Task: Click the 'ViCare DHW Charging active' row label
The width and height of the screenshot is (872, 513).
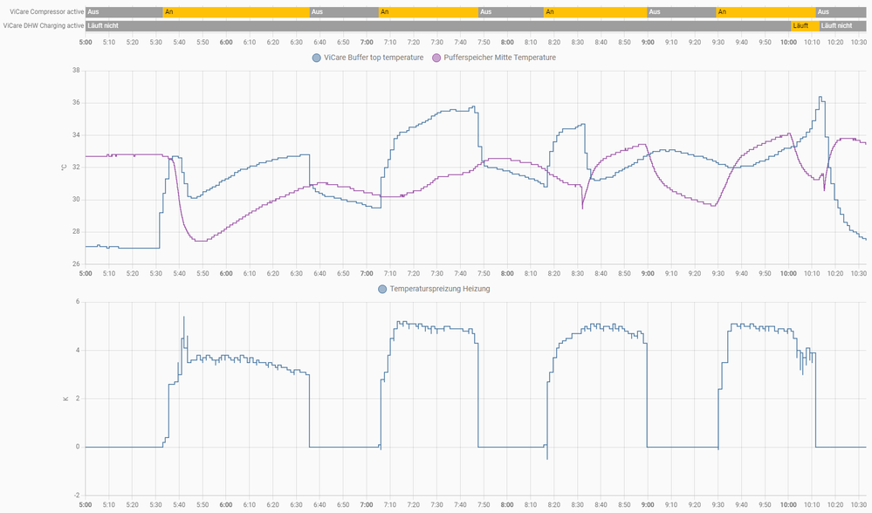Action: pos(43,26)
